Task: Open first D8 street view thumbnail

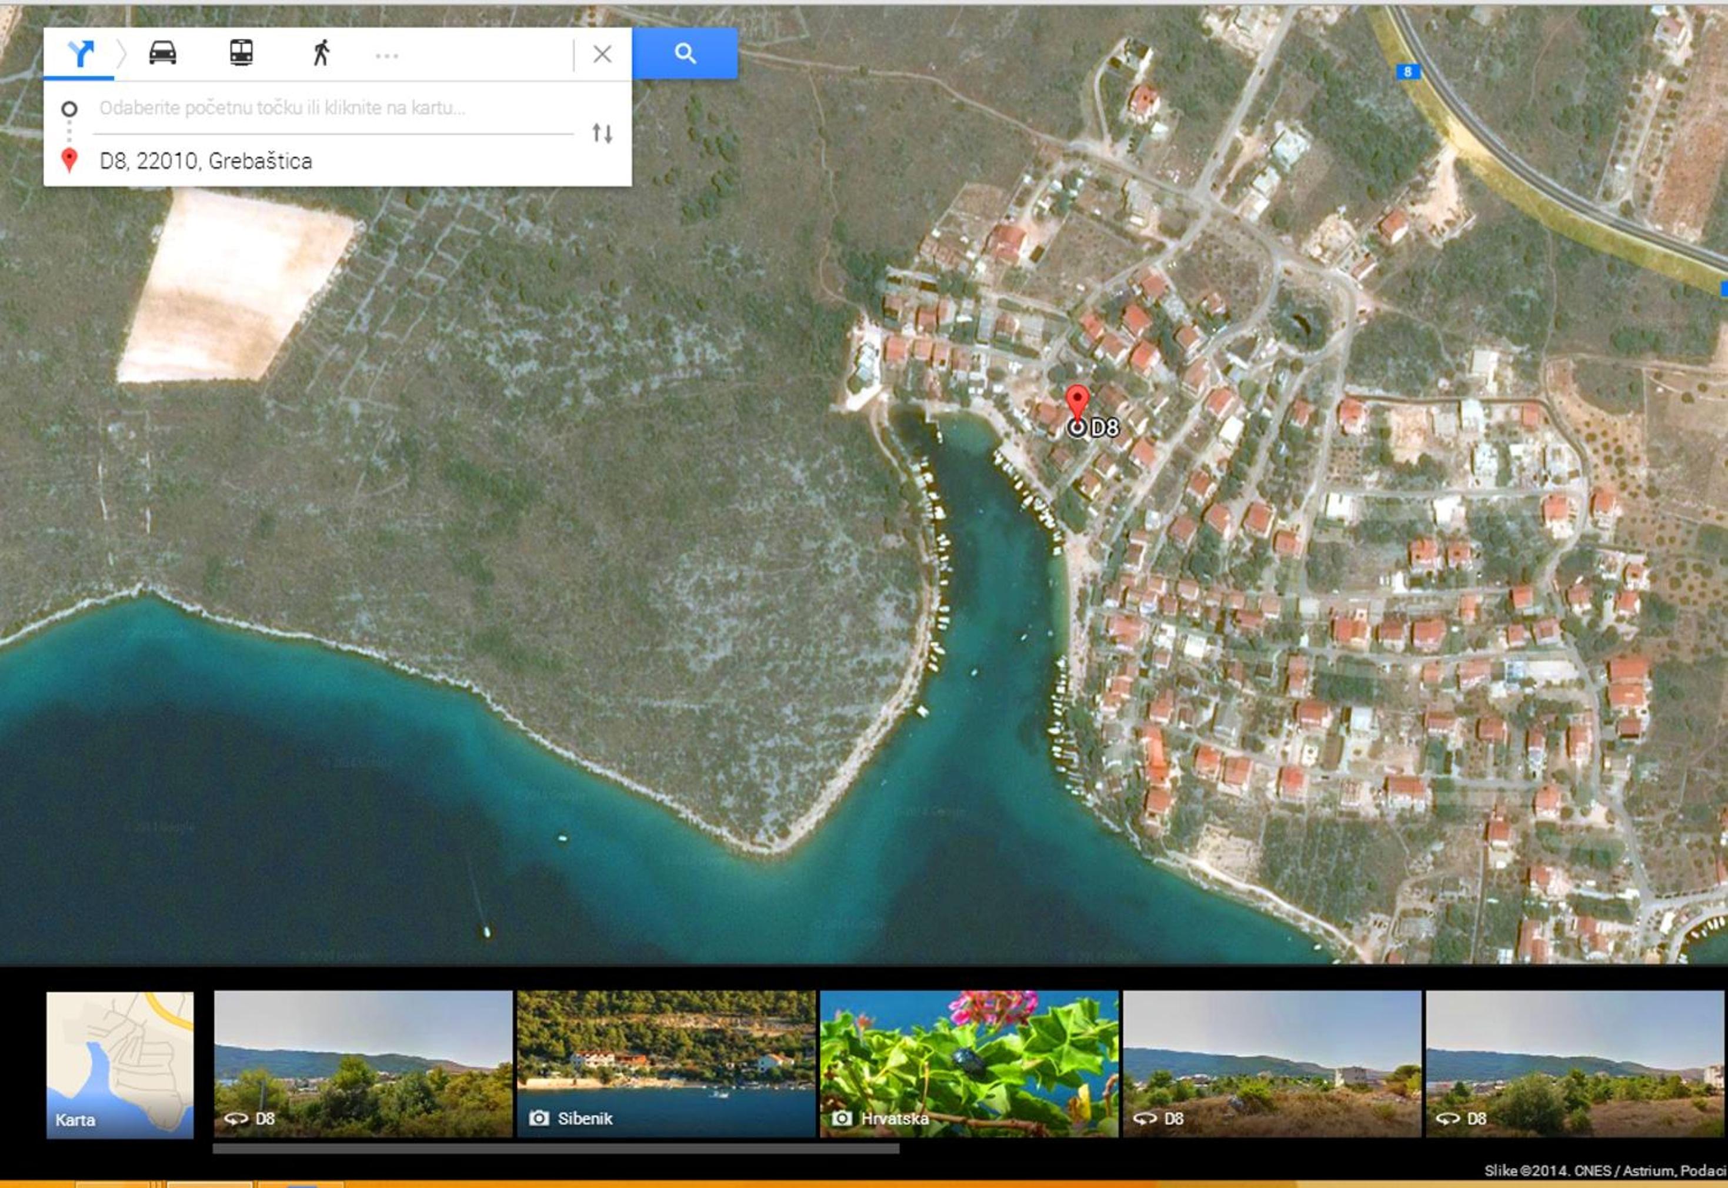Action: point(363,1064)
